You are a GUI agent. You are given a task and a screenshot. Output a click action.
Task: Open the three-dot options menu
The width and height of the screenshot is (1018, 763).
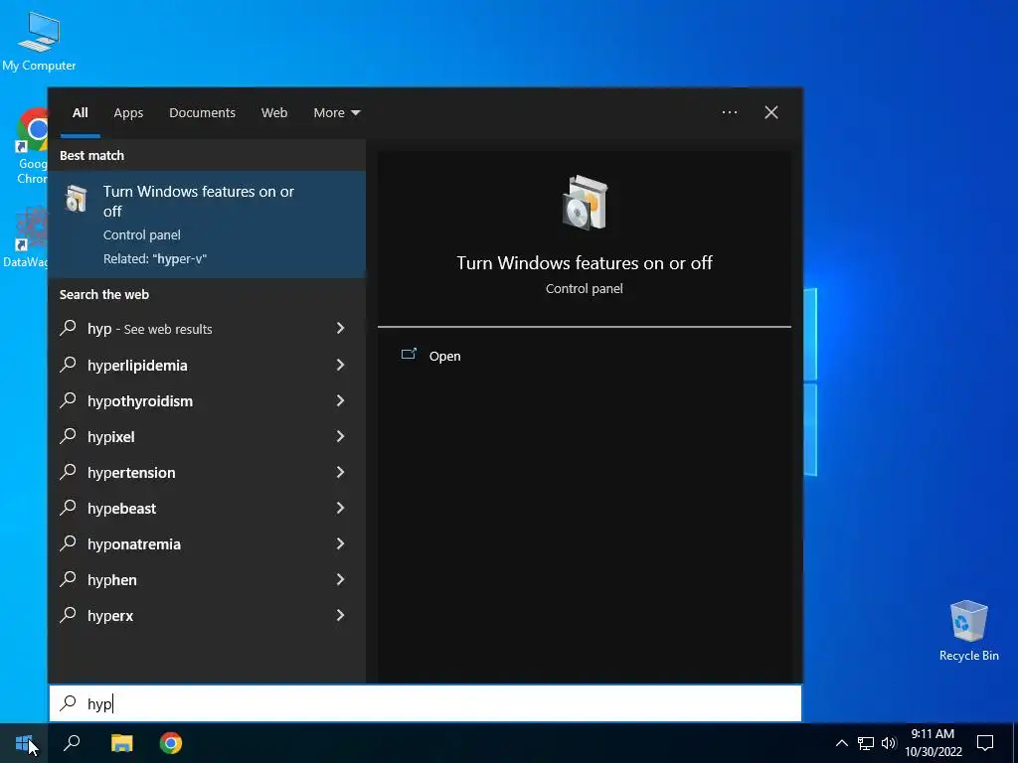tap(730, 112)
